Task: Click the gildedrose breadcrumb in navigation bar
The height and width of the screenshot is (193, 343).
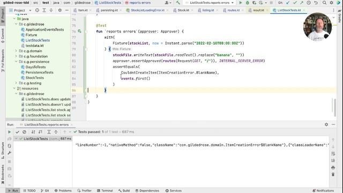Action: [x=83, y=3]
